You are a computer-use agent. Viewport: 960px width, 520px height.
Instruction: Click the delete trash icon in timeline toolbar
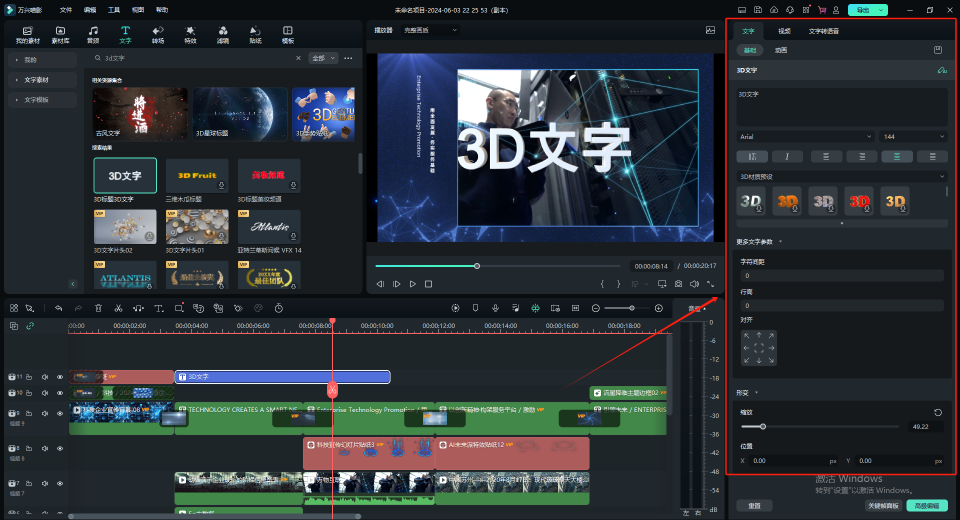[98, 308]
